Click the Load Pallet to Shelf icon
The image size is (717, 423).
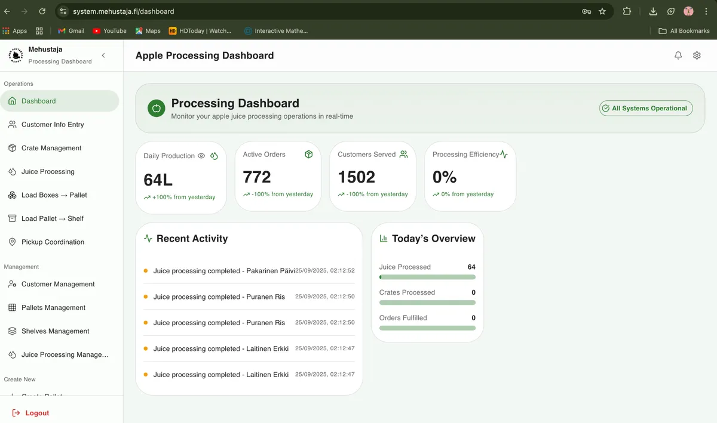tap(12, 218)
